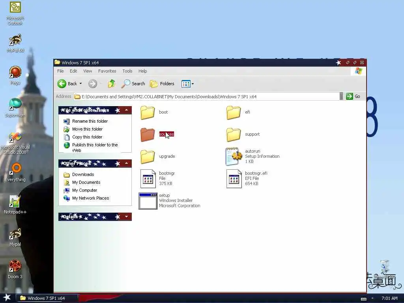
Task: Click Publish this folder to the Web
Action: coord(95,148)
